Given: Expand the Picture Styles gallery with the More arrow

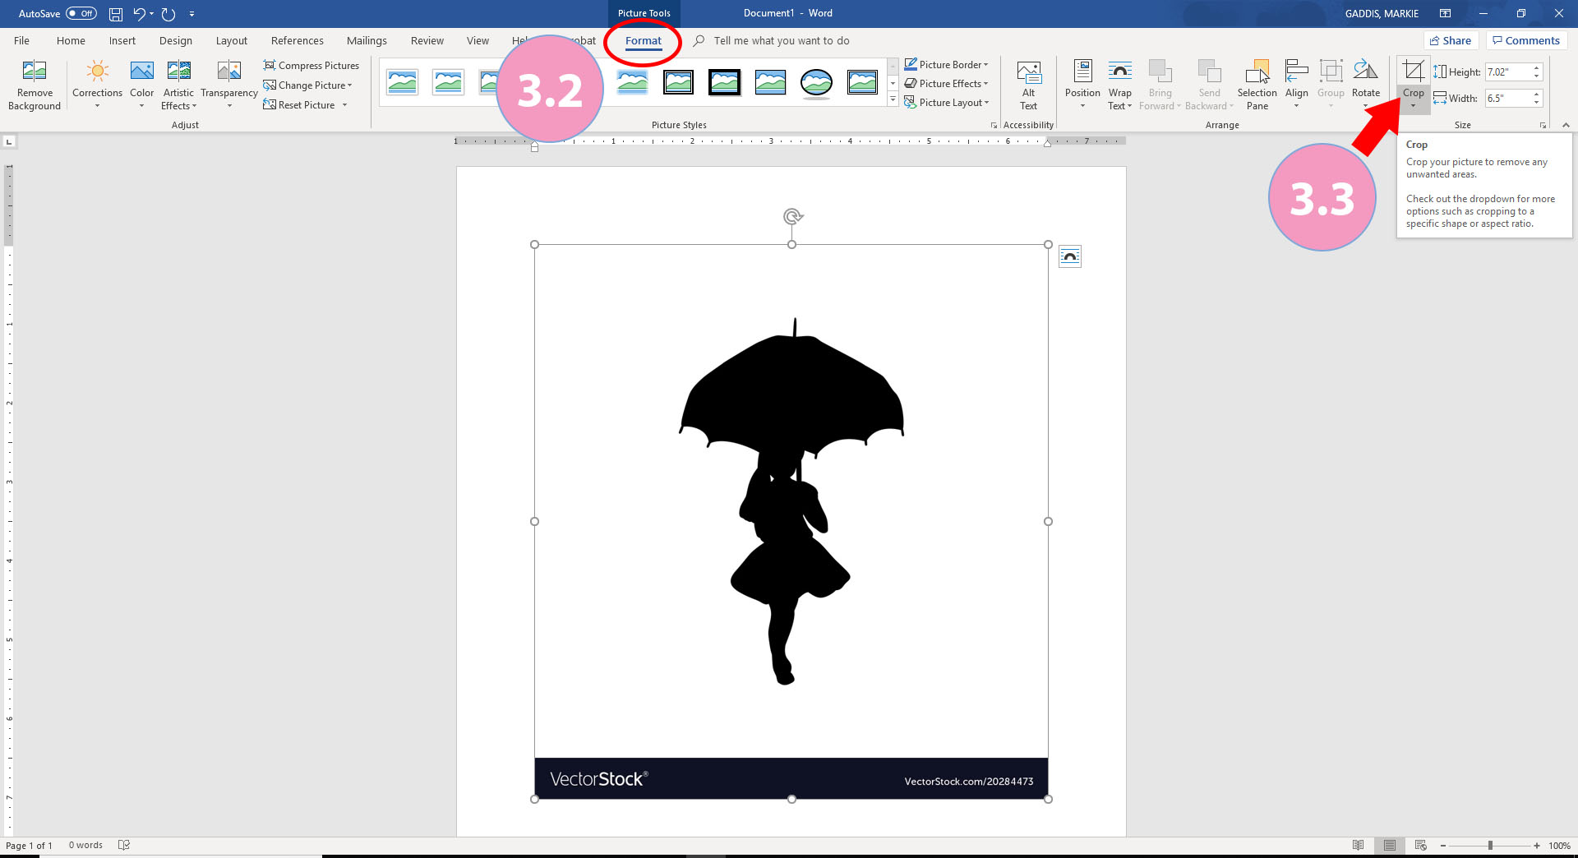Looking at the screenshot, I should click(x=893, y=100).
